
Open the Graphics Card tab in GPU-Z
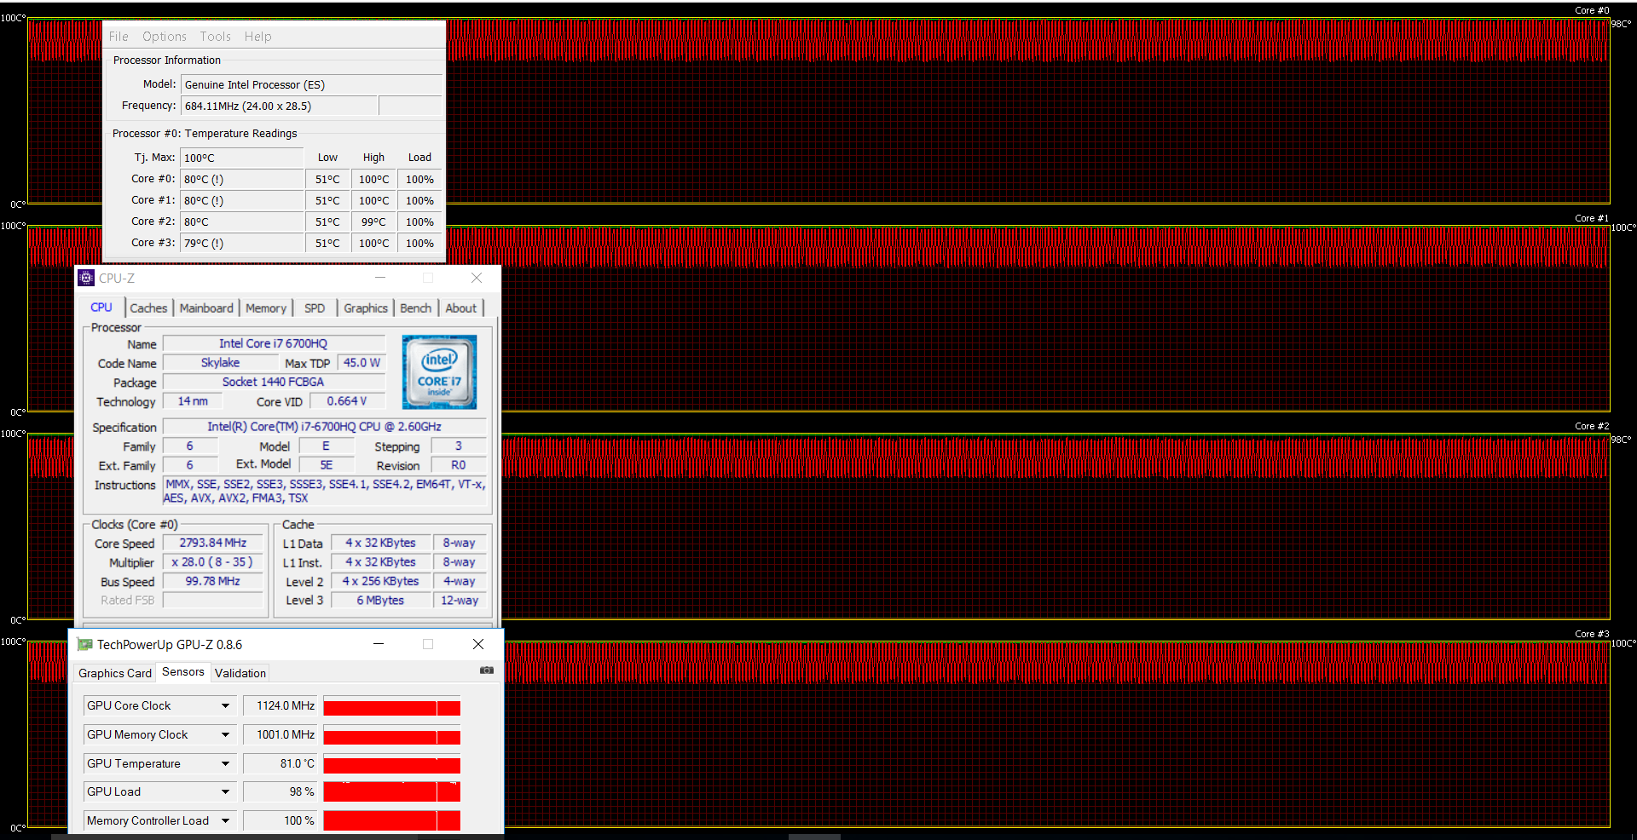coord(115,673)
